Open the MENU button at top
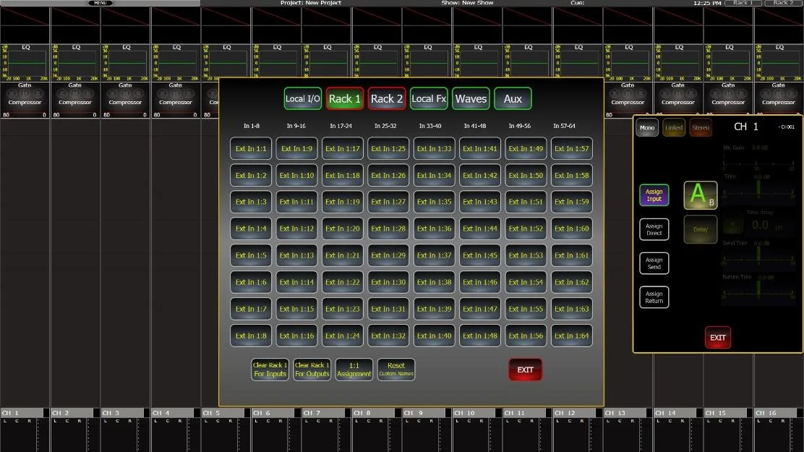 click(100, 3)
